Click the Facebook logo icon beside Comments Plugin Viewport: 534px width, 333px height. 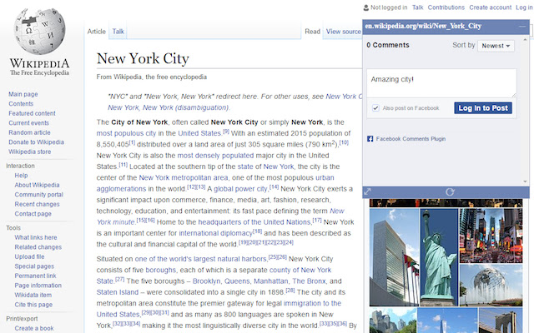pos(370,139)
